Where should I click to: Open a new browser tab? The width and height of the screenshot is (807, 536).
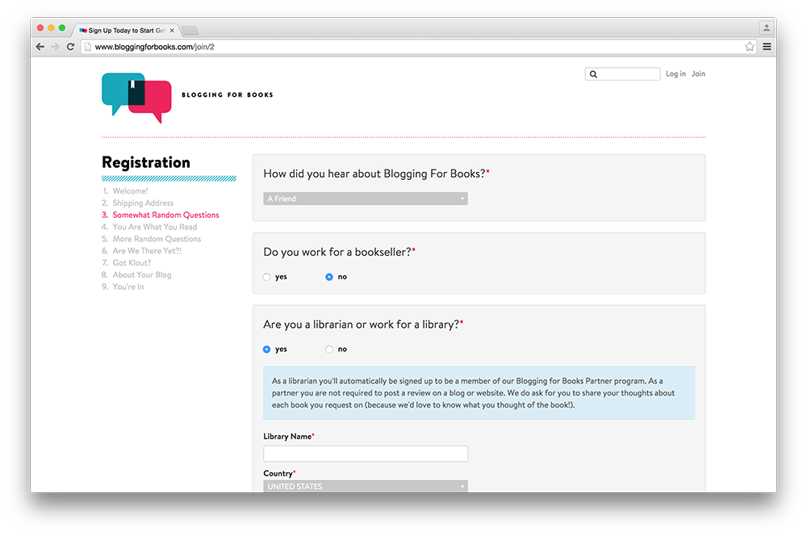coord(190,31)
